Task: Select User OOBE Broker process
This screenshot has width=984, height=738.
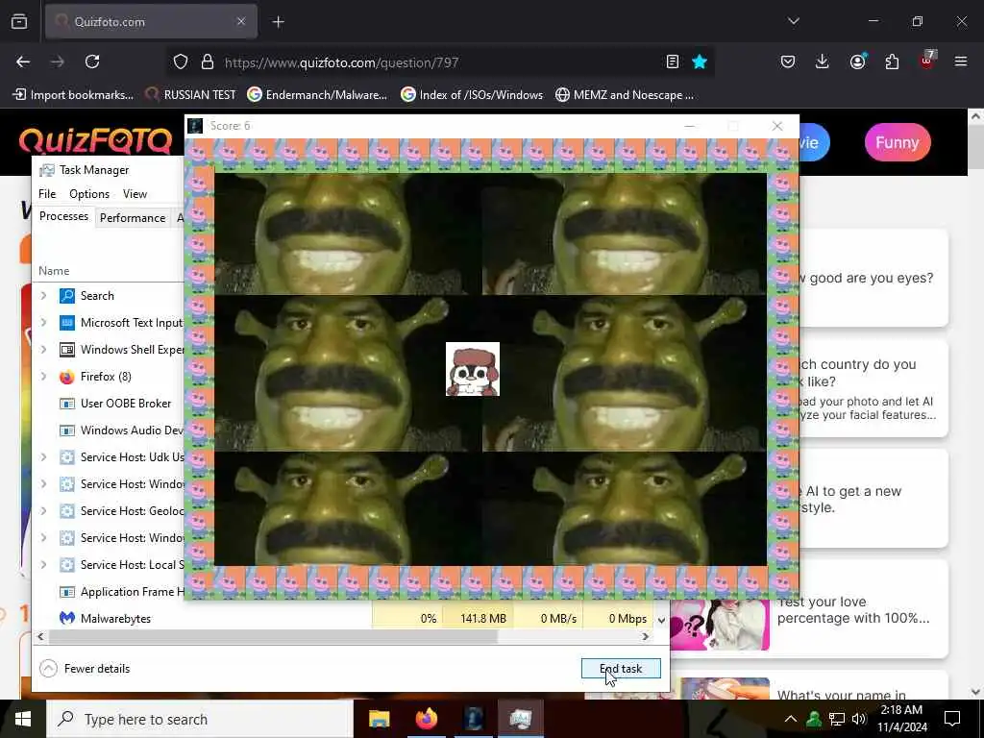Action: coord(126,404)
